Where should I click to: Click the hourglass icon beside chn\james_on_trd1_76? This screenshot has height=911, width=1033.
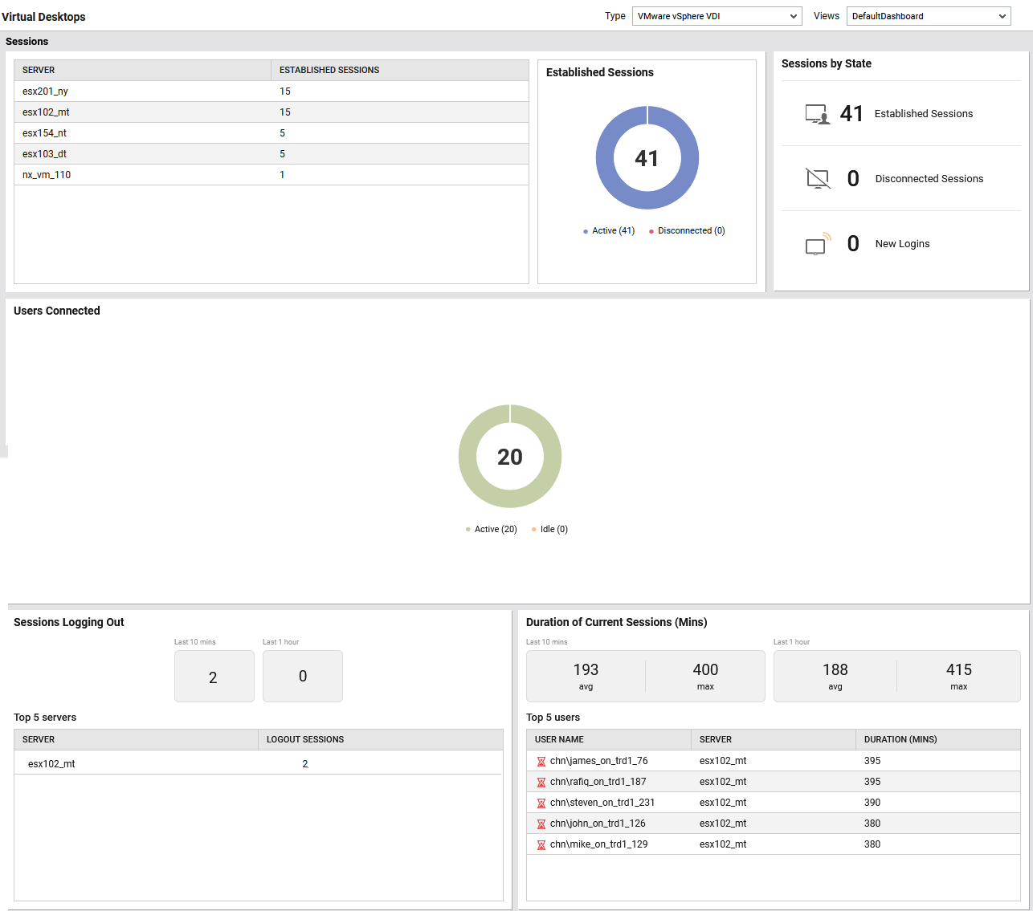pos(541,760)
